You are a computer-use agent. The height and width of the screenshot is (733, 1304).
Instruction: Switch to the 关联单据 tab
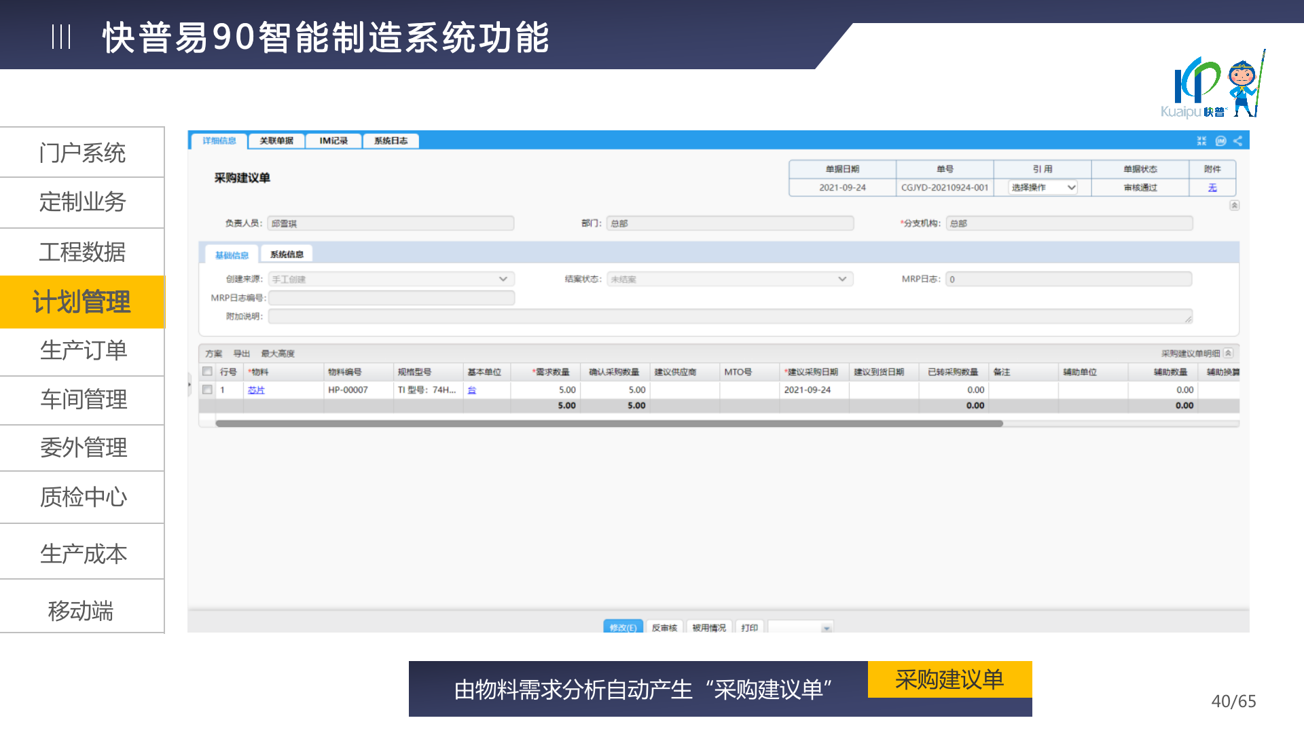[x=276, y=140]
